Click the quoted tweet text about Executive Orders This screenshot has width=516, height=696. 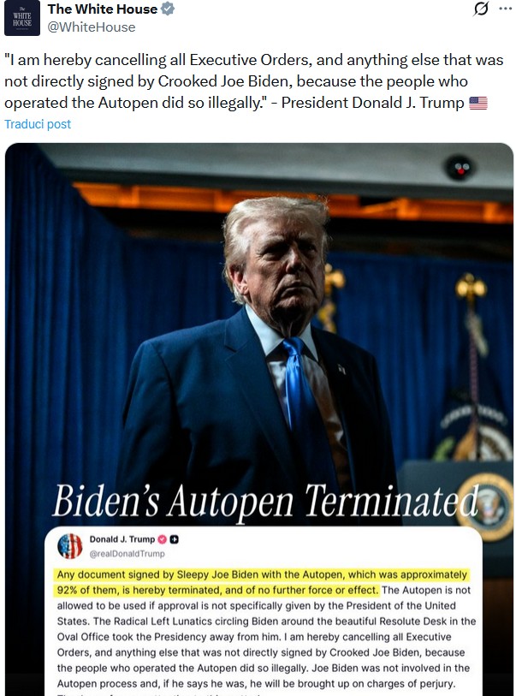click(254, 81)
